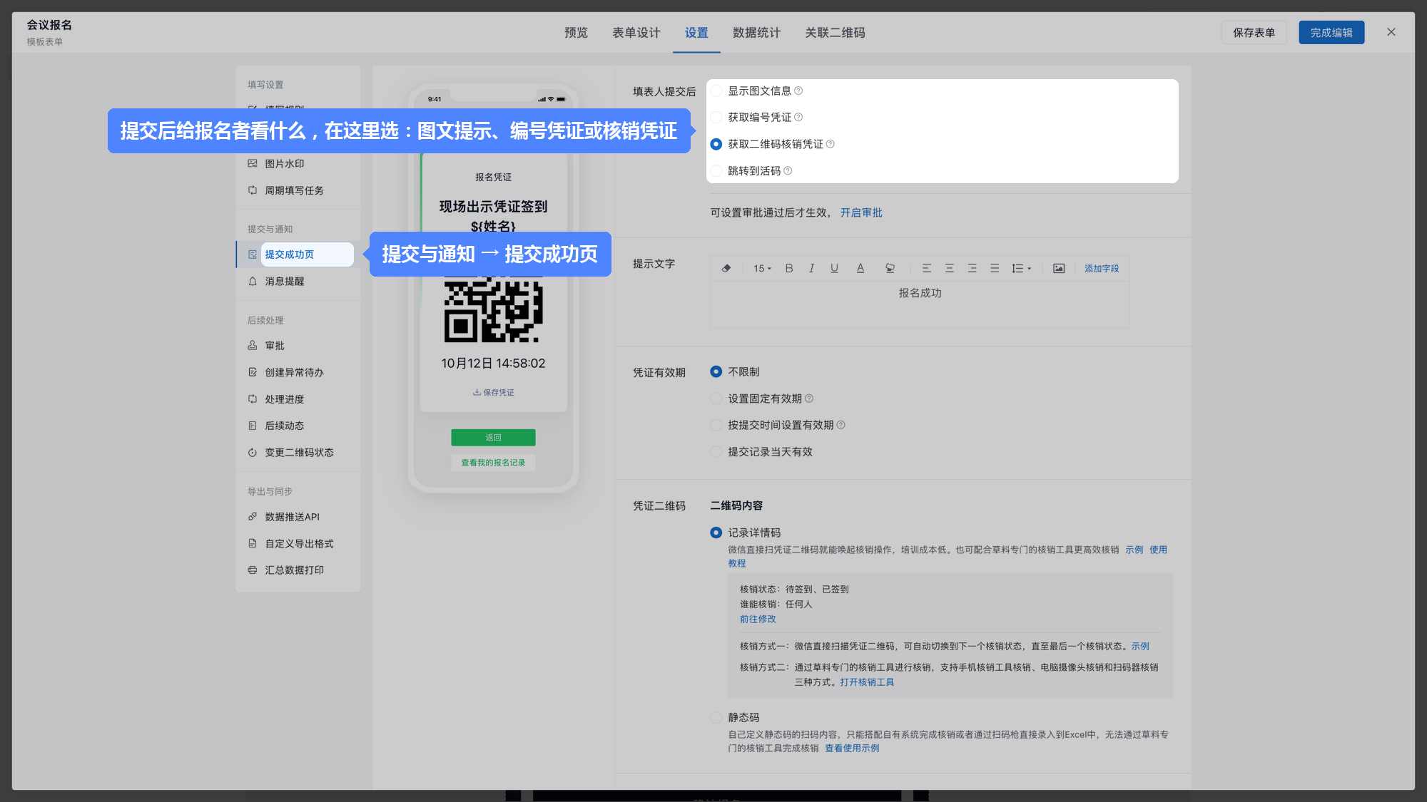
Task: Switch to the 表单设计 tab
Action: [x=636, y=32]
